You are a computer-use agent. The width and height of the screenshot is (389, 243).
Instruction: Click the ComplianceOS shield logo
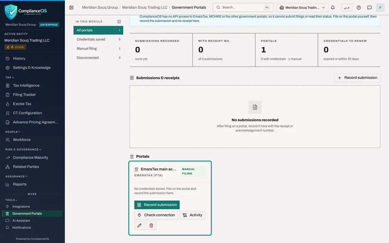point(11,12)
